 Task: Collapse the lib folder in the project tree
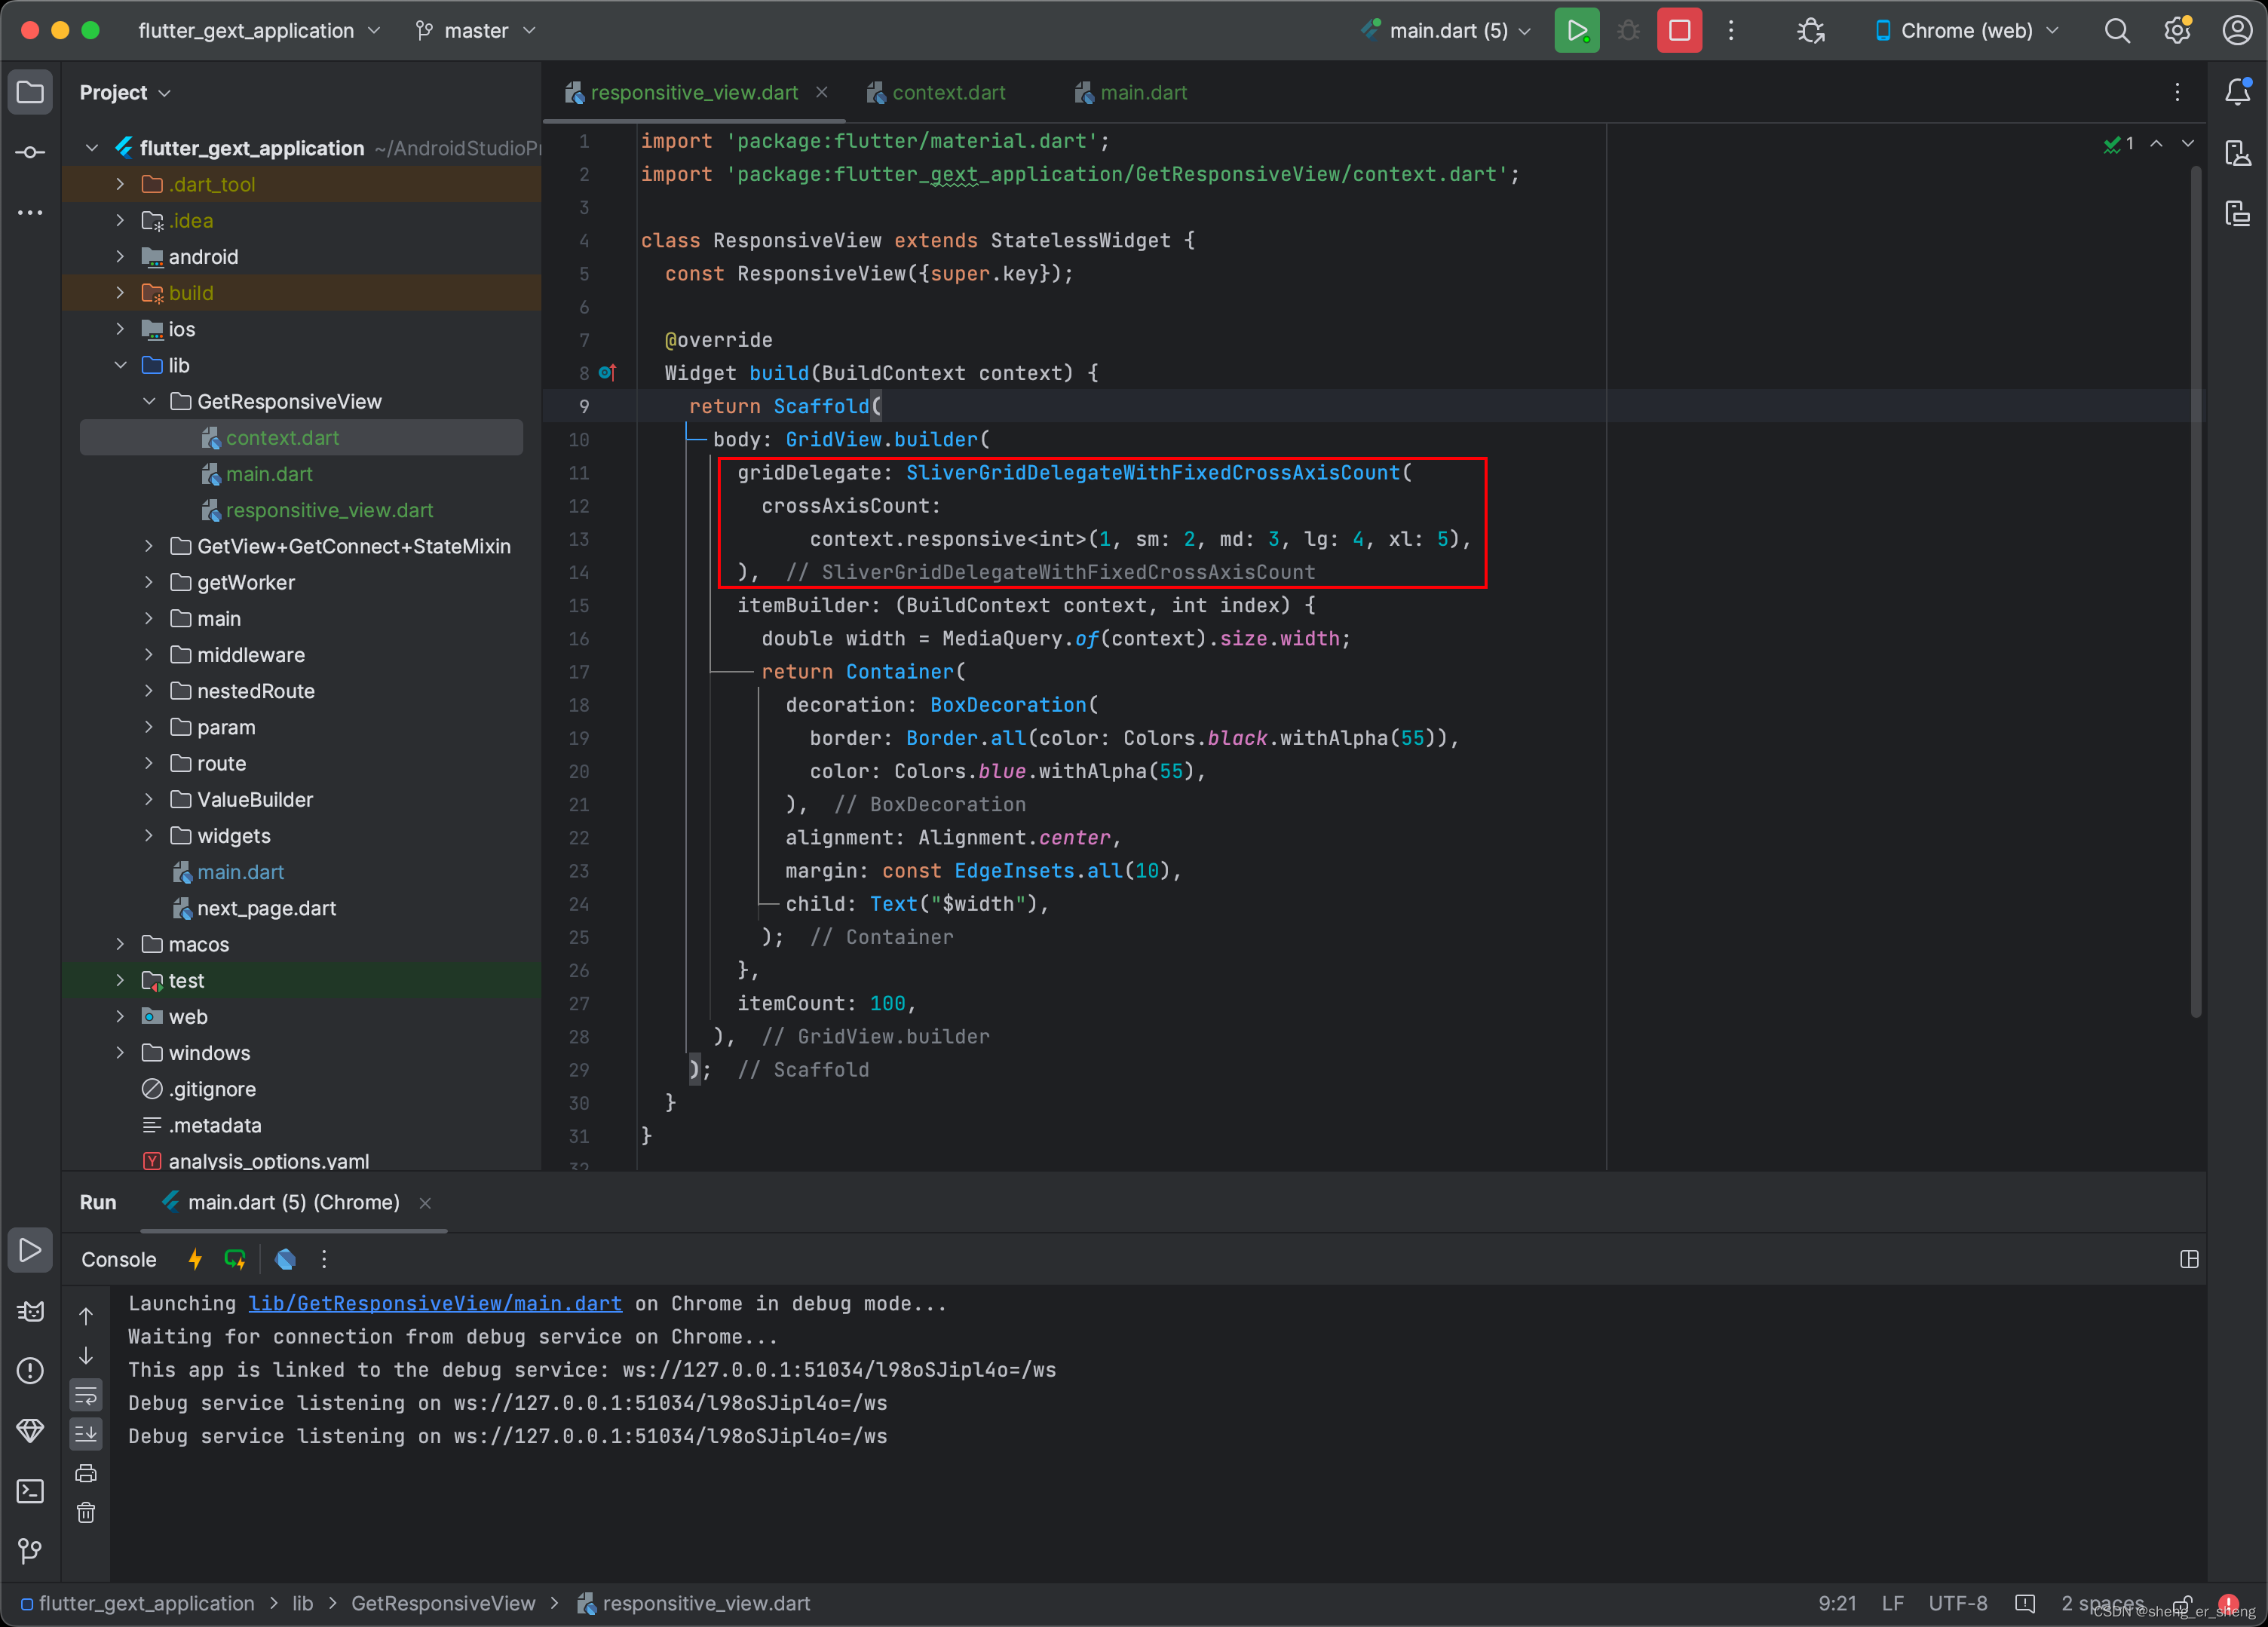click(120, 365)
